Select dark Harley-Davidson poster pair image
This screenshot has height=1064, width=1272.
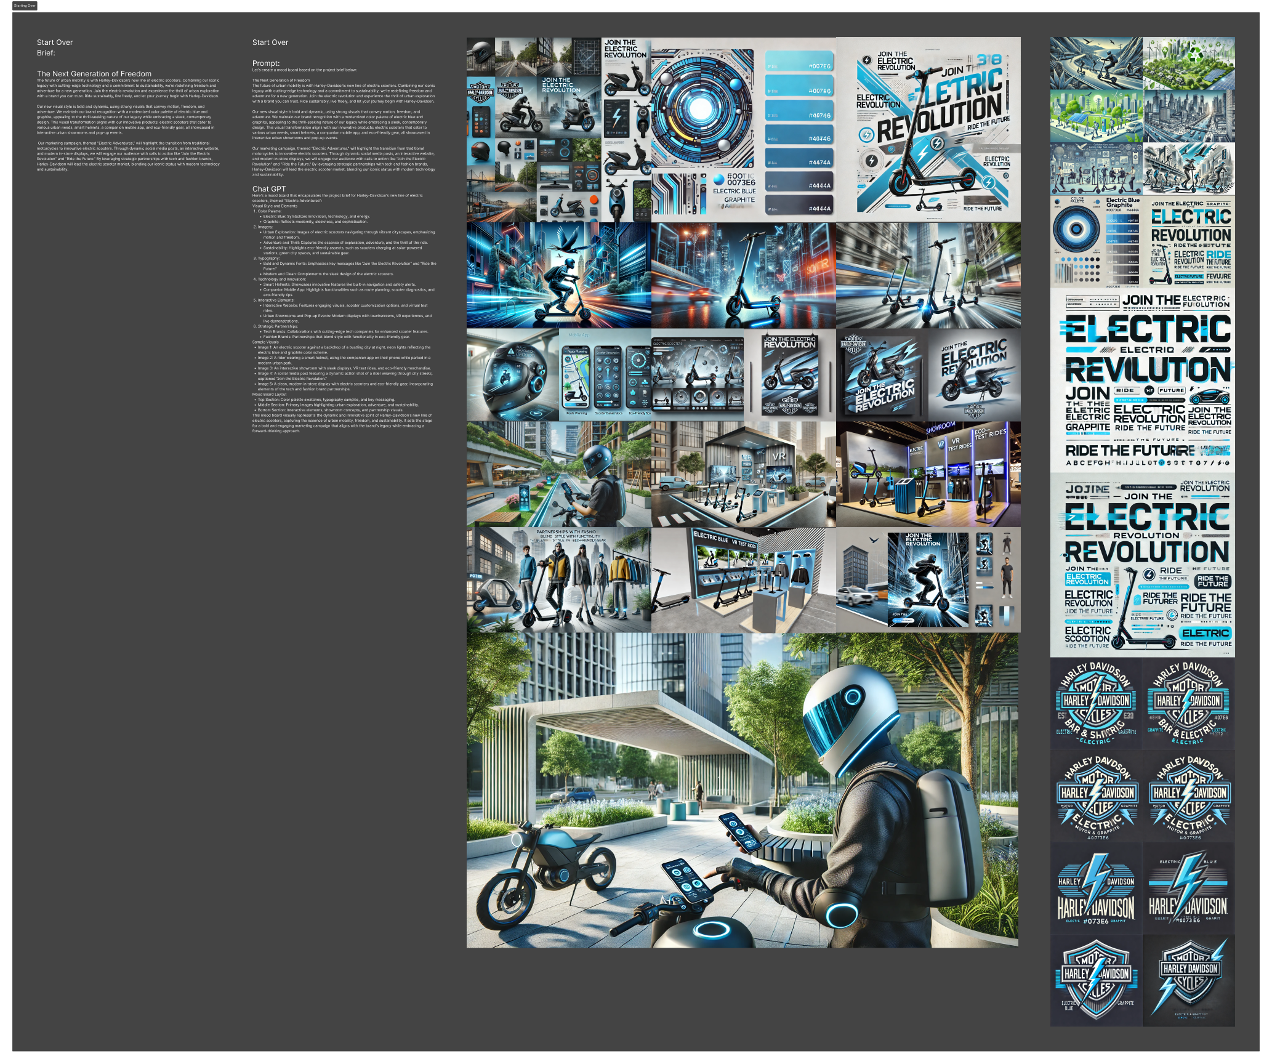point(928,375)
